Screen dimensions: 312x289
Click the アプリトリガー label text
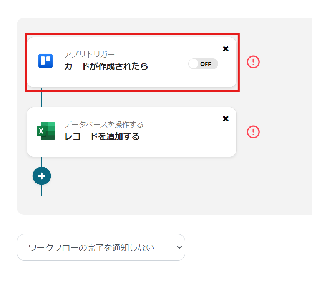point(89,54)
